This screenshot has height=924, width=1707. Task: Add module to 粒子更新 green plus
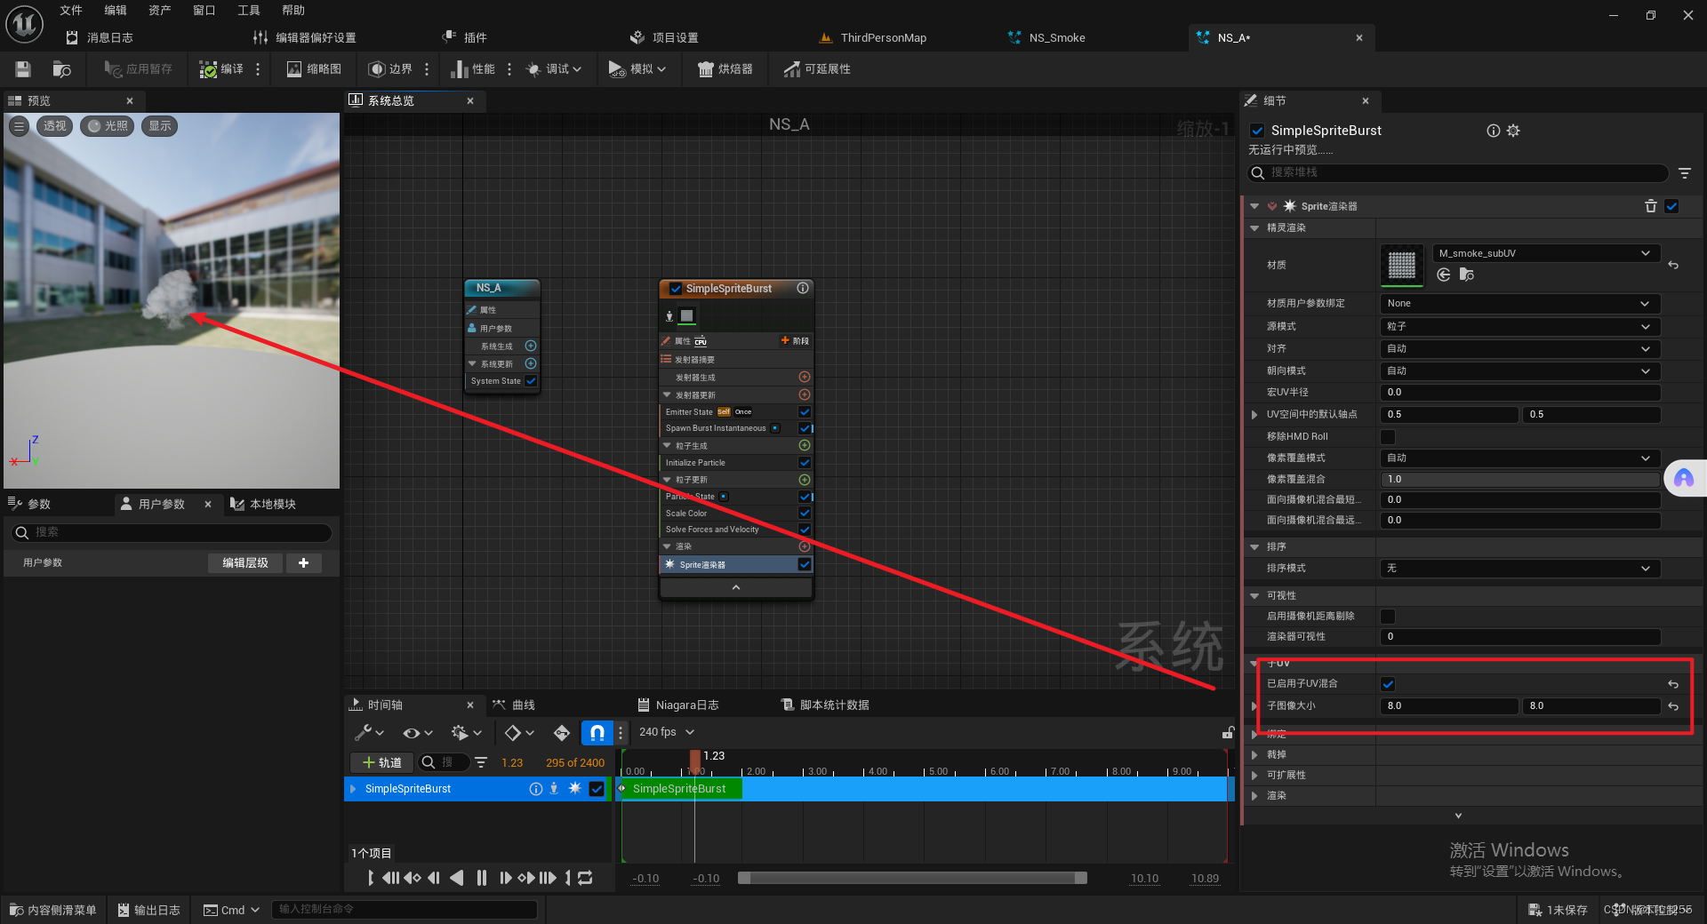point(805,480)
